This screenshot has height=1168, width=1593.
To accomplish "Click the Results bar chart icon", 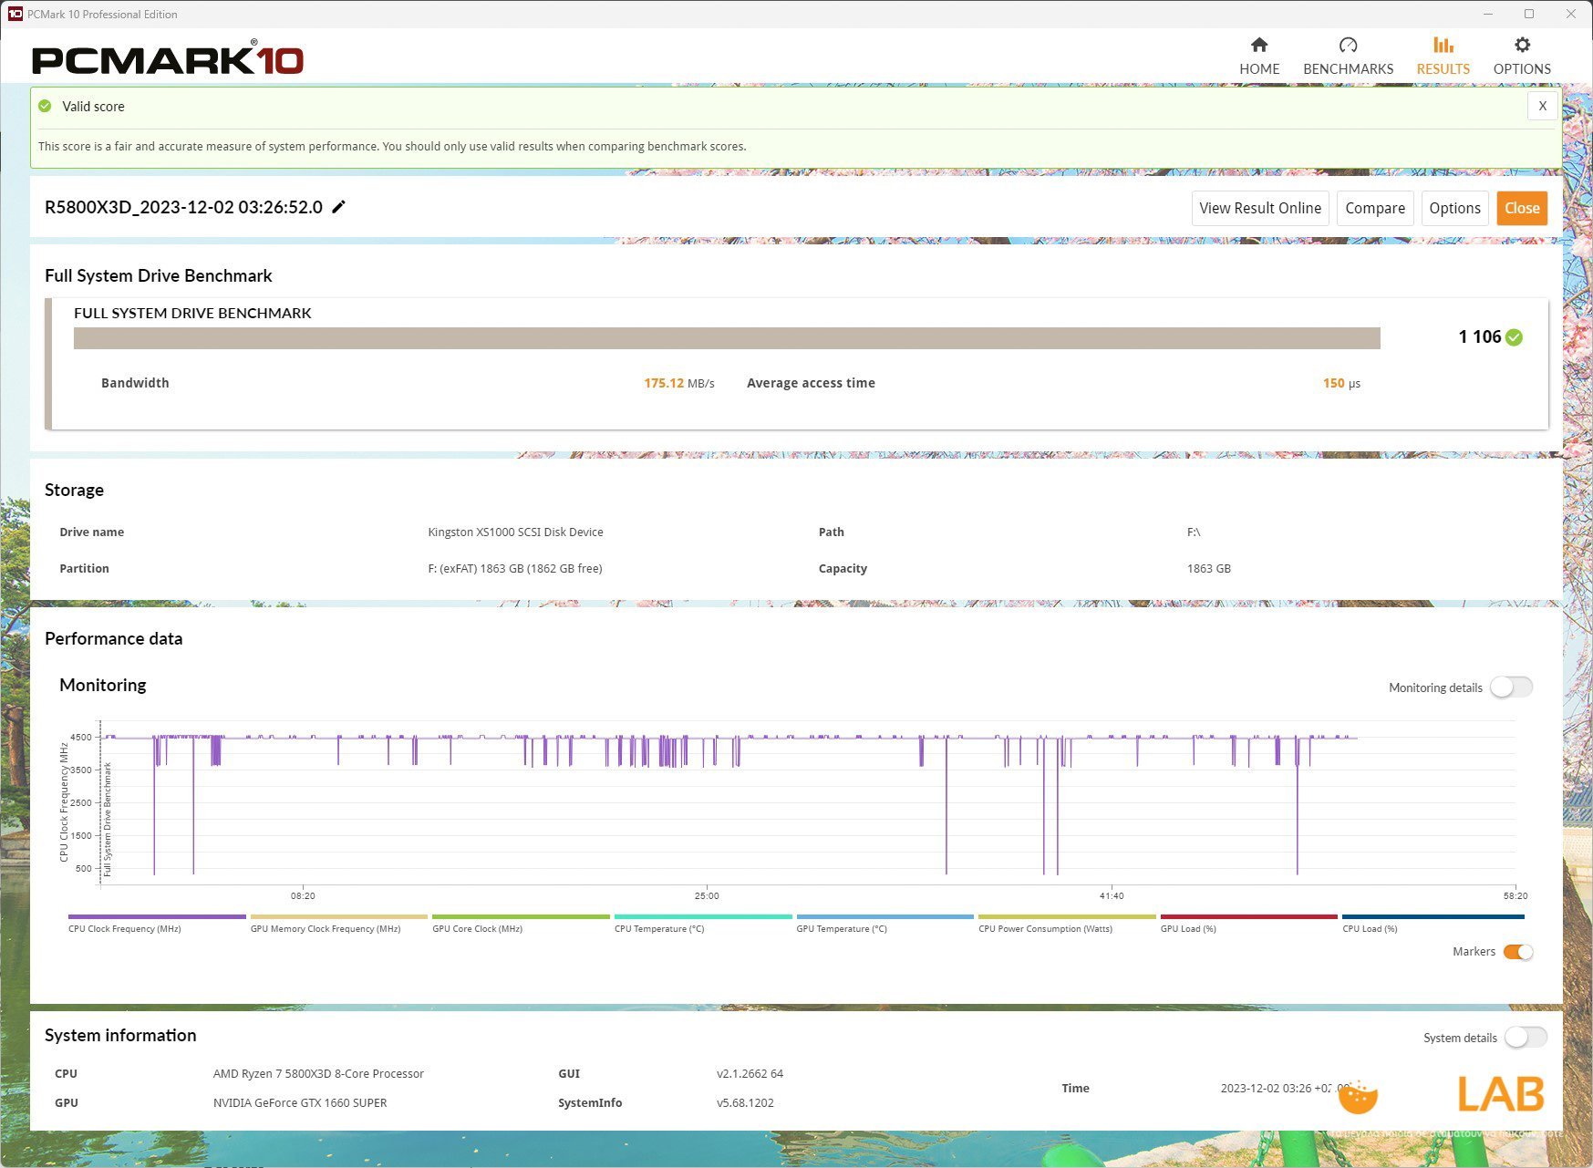I will [1443, 45].
